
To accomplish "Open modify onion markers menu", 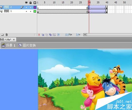I will pyautogui.click(x=54, y=35).
